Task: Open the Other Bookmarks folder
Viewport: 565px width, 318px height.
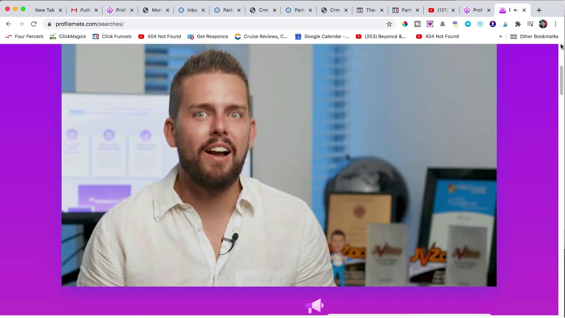Action: click(x=534, y=37)
